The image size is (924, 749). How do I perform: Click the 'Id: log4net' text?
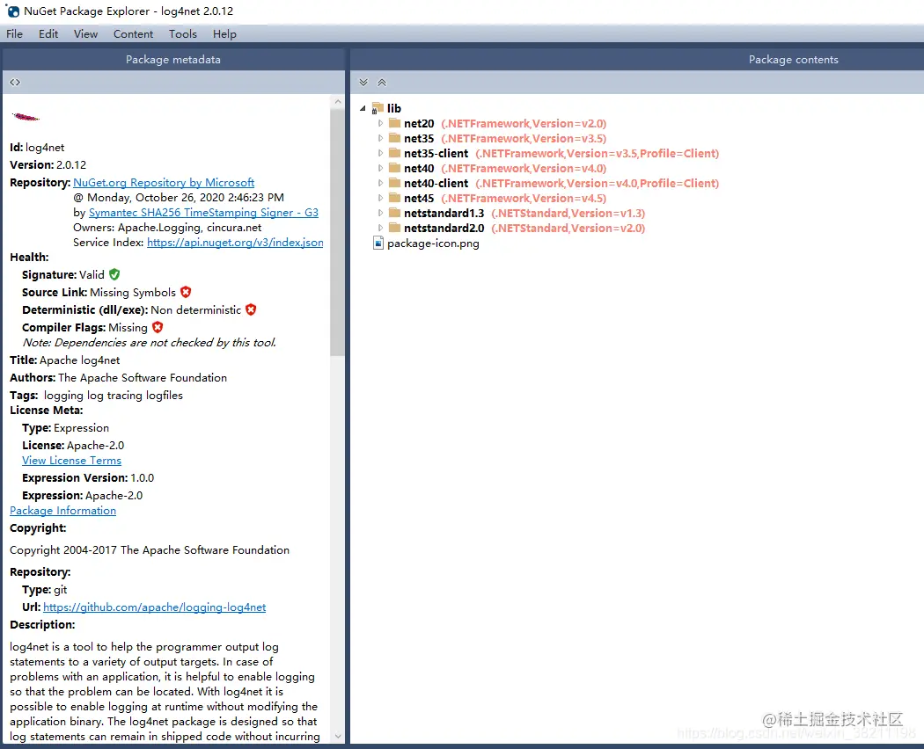37,147
